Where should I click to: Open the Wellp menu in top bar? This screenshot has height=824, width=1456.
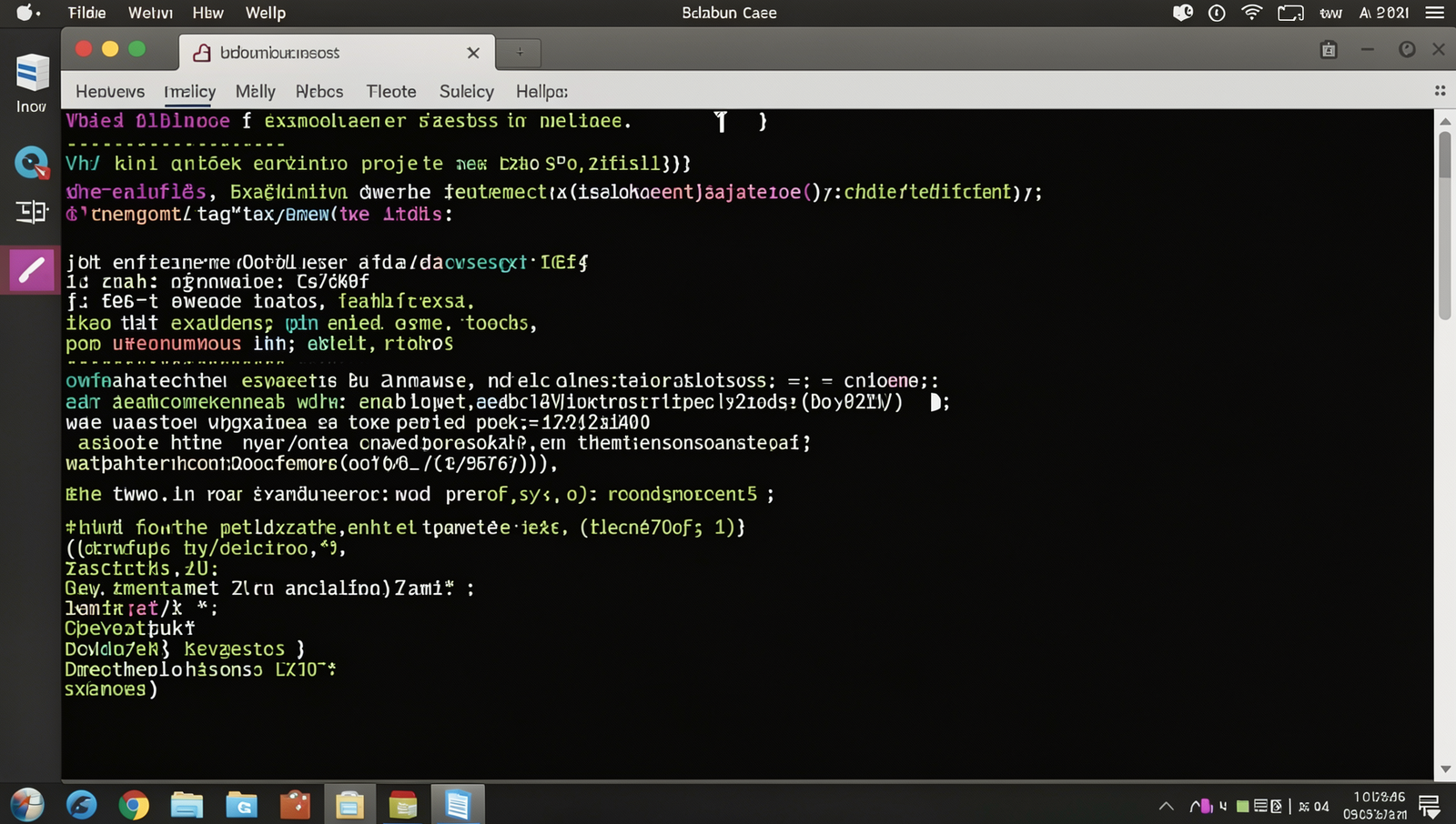pos(265,13)
